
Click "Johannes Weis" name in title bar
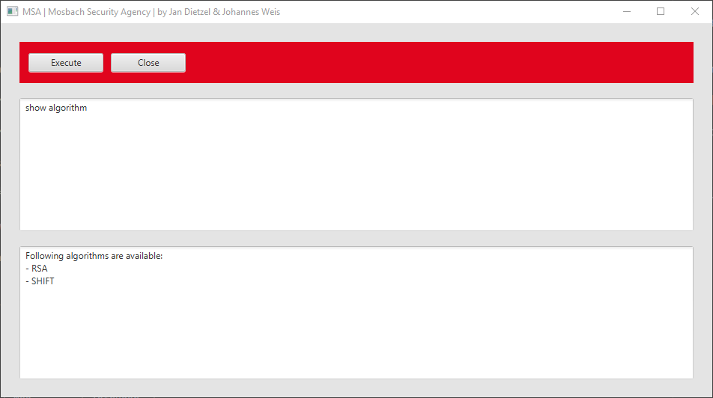[x=251, y=12]
